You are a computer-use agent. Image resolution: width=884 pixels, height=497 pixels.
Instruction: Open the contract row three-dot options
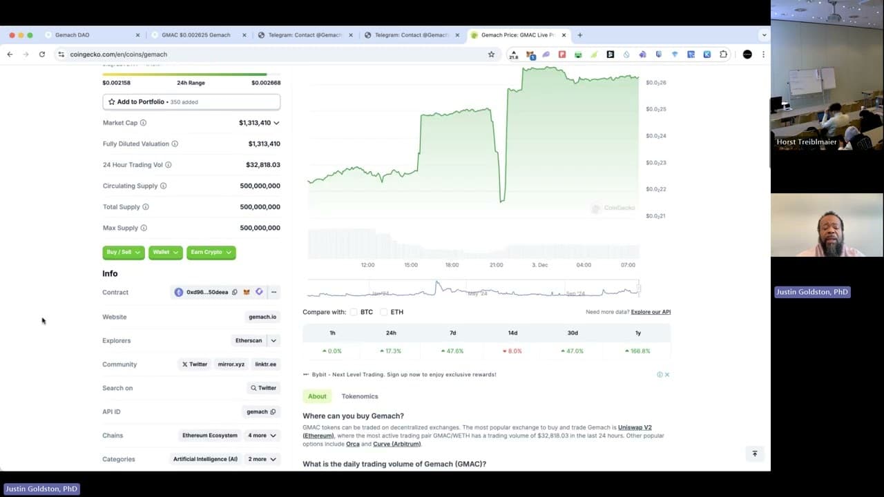click(x=273, y=292)
